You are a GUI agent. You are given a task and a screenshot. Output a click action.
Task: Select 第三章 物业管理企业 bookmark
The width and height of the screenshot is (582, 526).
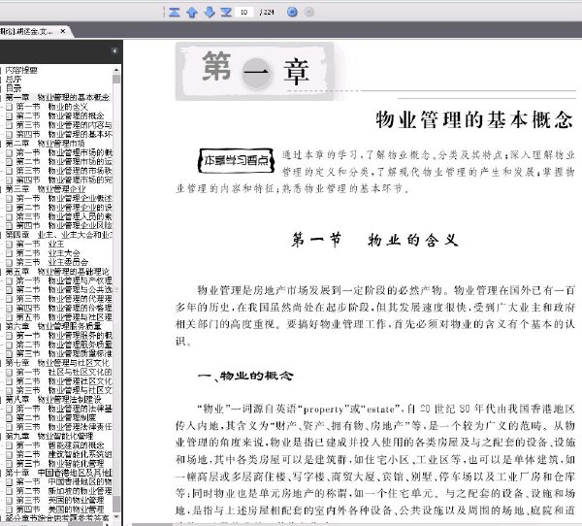point(45,188)
